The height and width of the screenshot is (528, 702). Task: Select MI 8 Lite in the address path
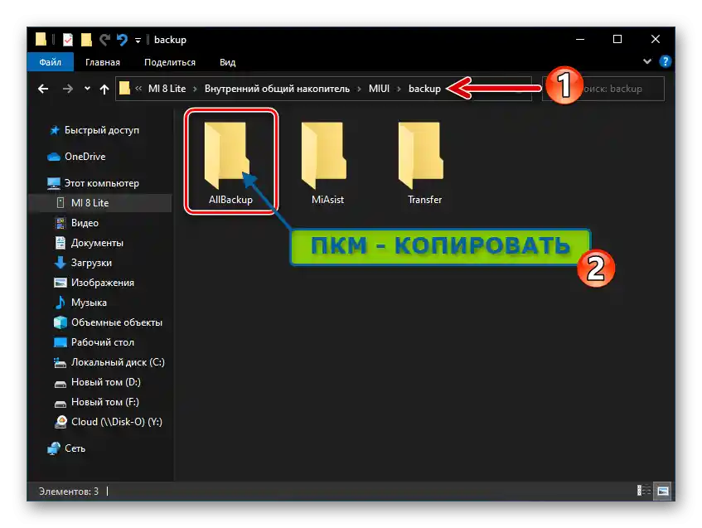coord(167,89)
